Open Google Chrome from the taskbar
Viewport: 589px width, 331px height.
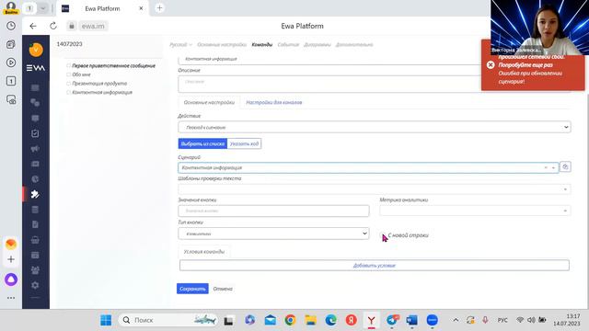pos(290,320)
